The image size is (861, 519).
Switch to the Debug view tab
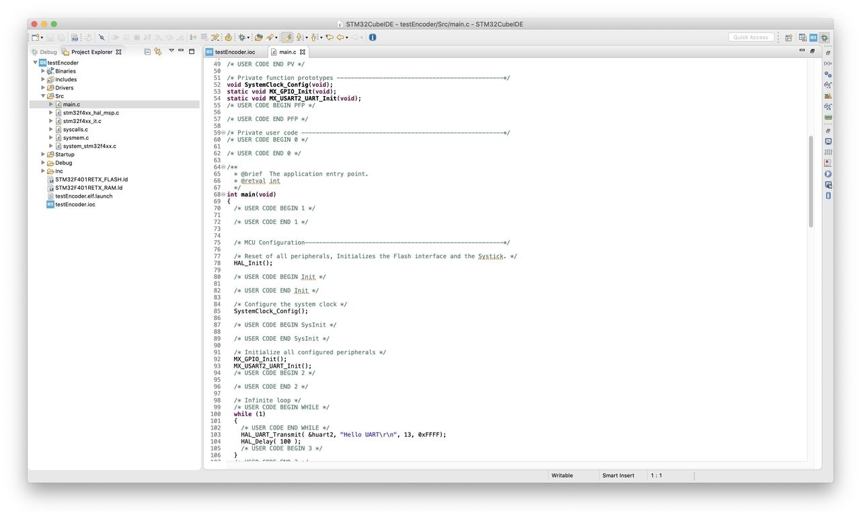[x=44, y=52]
